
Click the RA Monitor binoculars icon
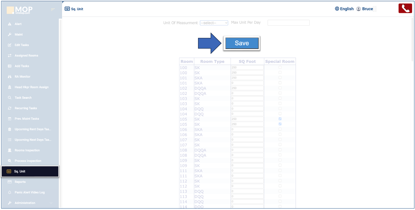[10, 77]
